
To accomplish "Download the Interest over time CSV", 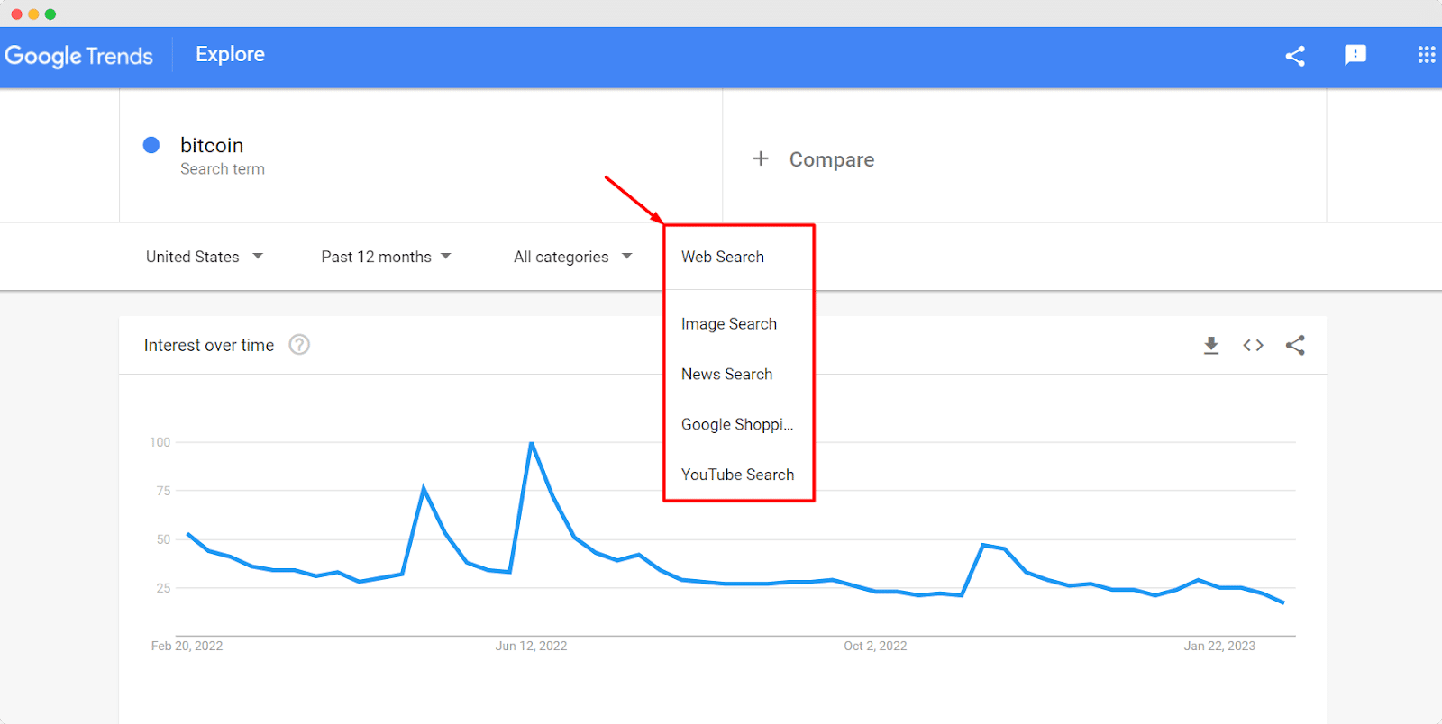I will click(x=1211, y=345).
